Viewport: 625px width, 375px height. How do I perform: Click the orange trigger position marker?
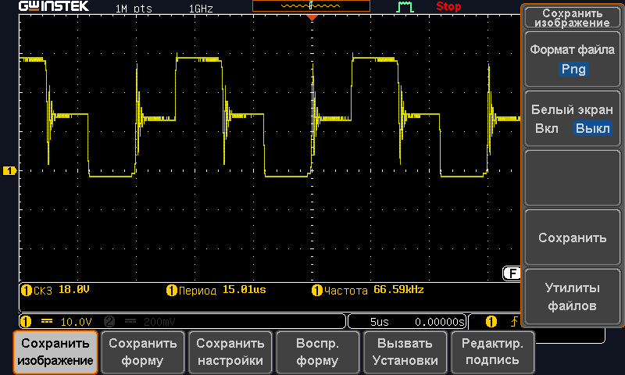312,17
